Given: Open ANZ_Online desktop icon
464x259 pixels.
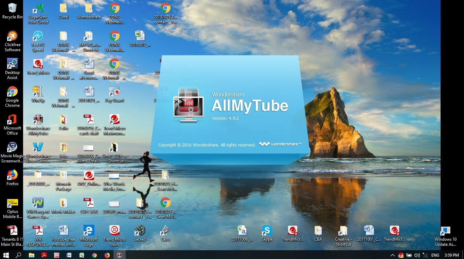Looking at the screenshot, I should pyautogui.click(x=89, y=178).
